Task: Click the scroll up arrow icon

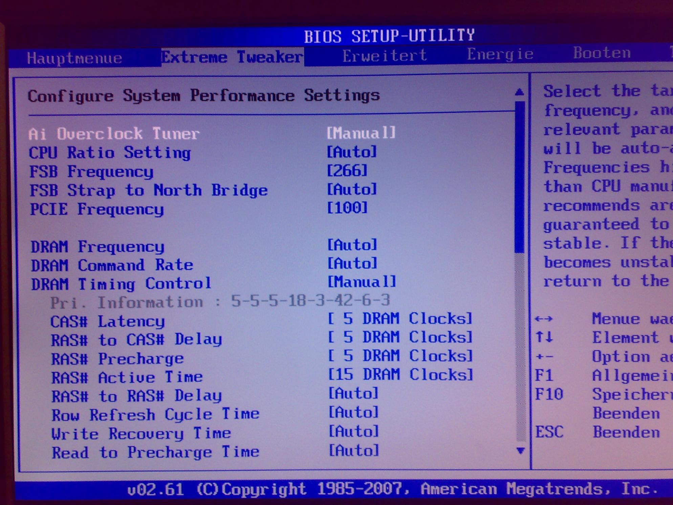Action: 519,92
